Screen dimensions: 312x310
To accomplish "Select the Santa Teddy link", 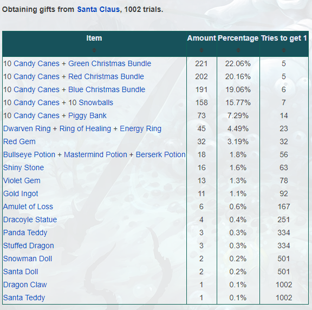I will pyautogui.click(x=24, y=298).
